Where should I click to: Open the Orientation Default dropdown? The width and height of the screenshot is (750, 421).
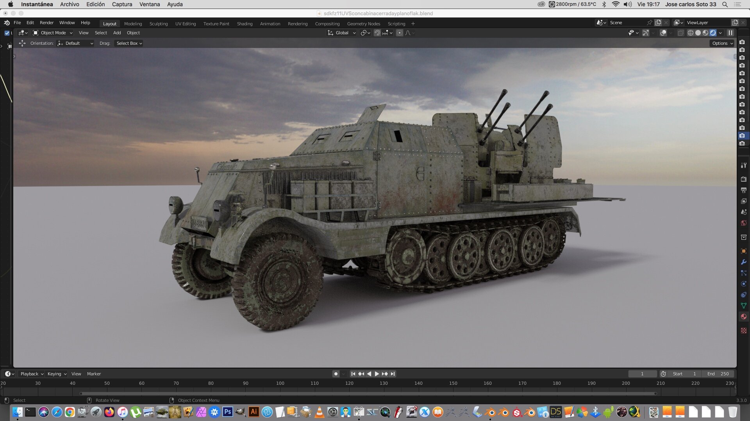[75, 43]
